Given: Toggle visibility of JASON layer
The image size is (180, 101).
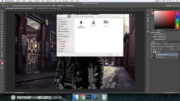Looking at the screenshot, I should pos(151,52).
